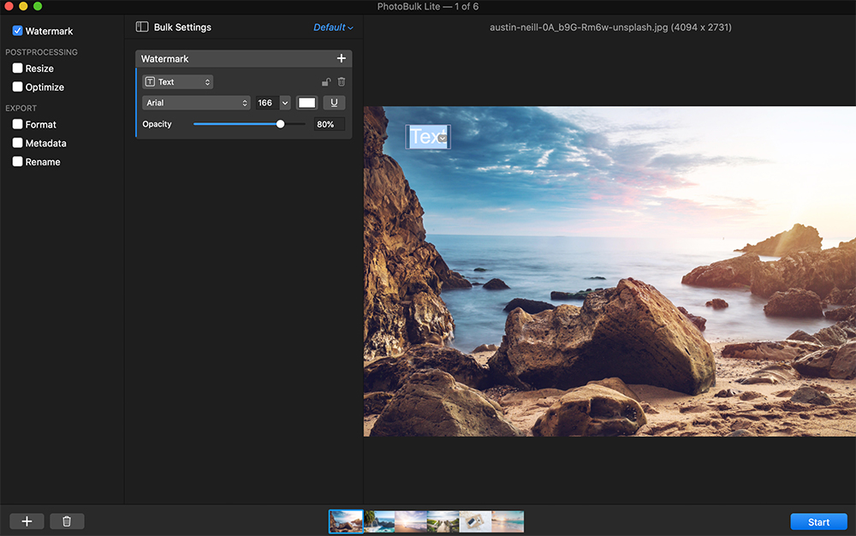Screen dimensions: 856x536
Task: Open the Default preset dropdown
Action: (333, 27)
